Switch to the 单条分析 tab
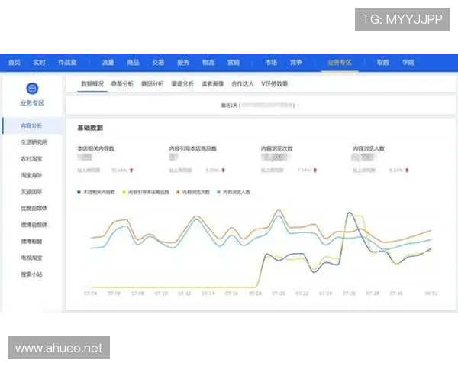The image size is (458, 367). 122,84
